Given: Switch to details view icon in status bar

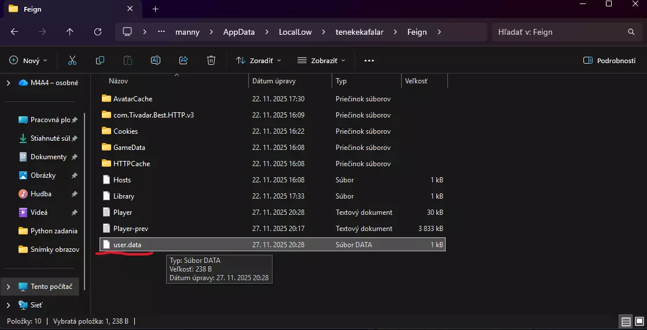Looking at the screenshot, I should [x=626, y=321].
